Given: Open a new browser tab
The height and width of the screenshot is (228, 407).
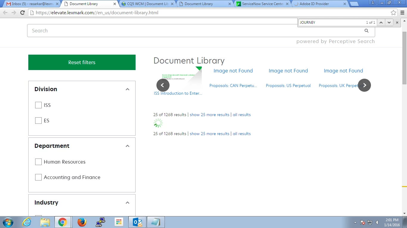Looking at the screenshot, I should (x=354, y=4).
